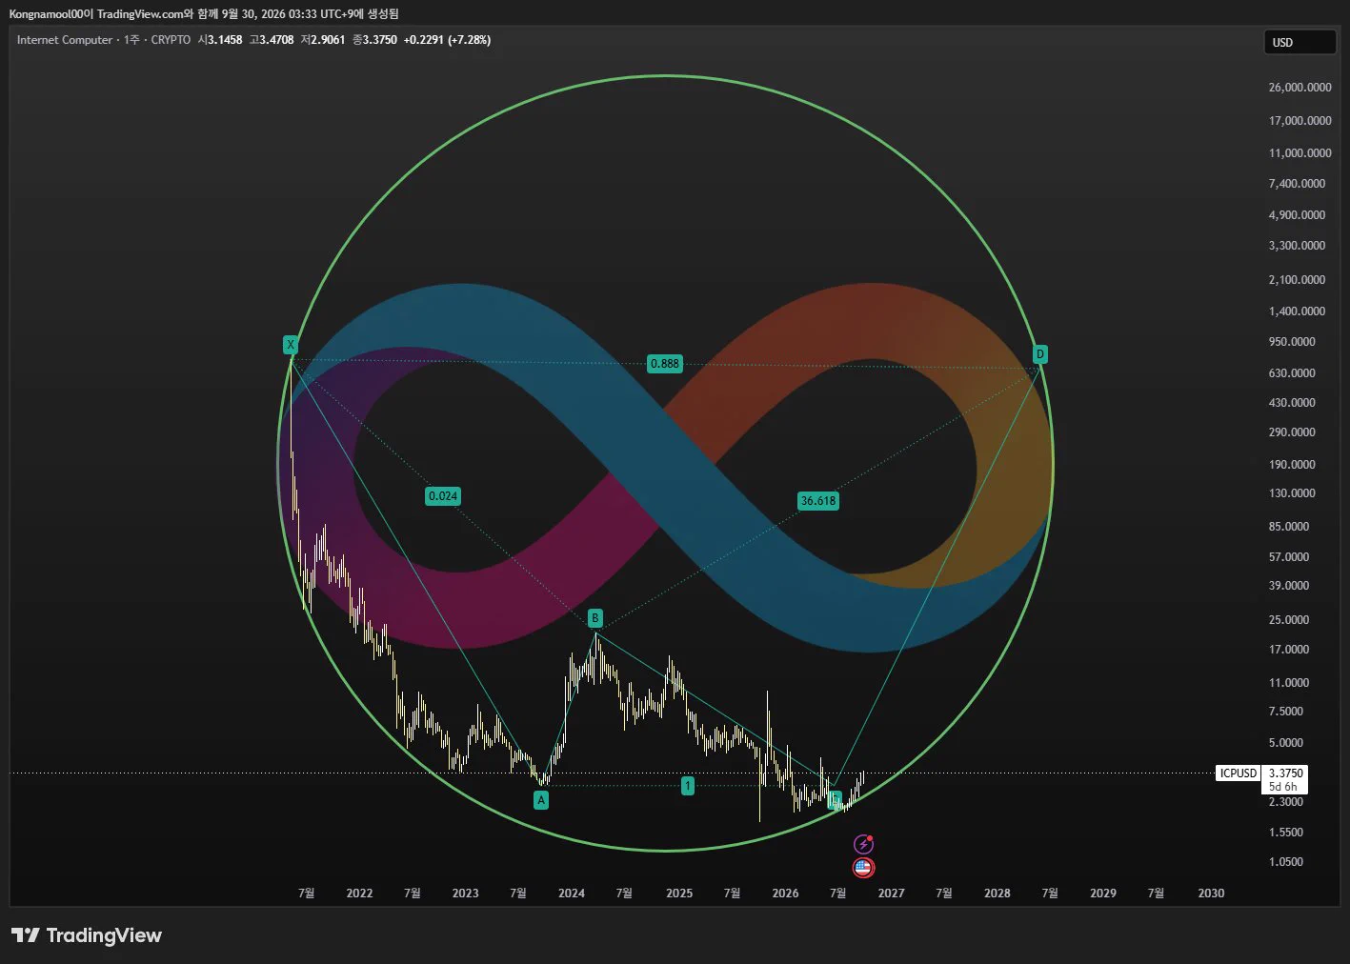The width and height of the screenshot is (1350, 964).
Task: Click the 2030 time axis label
Action: pos(1211,894)
